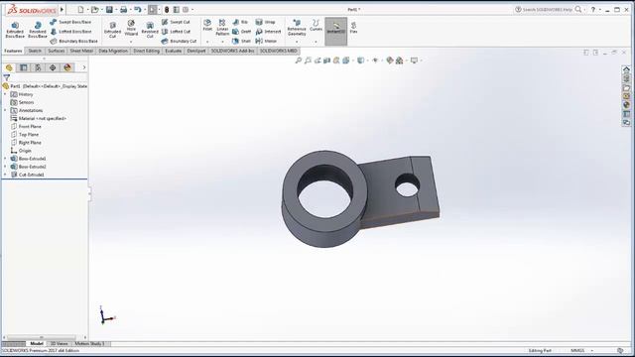635x357 pixels.
Task: Select the Extruded Boss/Base tool
Action: pos(15,30)
